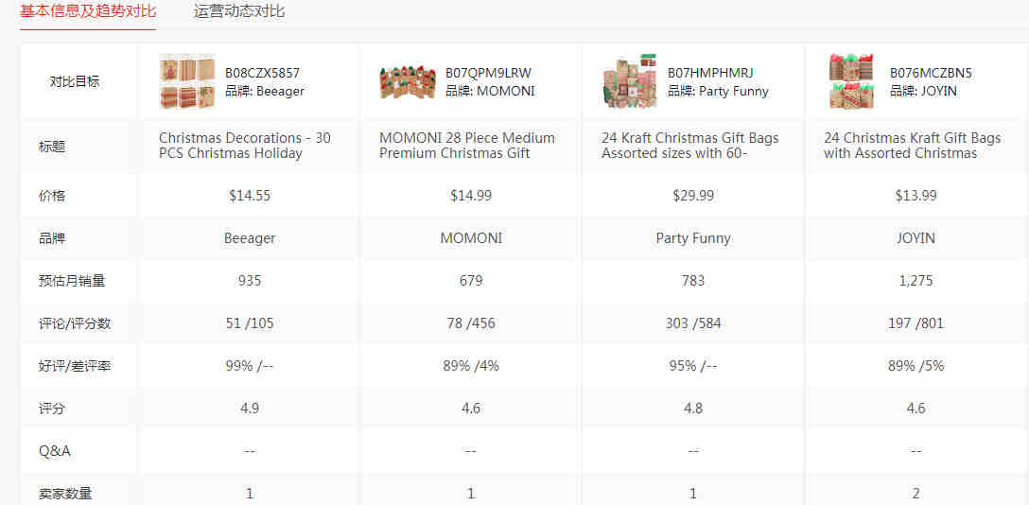View JOYIN product thumbnail image

(851, 81)
